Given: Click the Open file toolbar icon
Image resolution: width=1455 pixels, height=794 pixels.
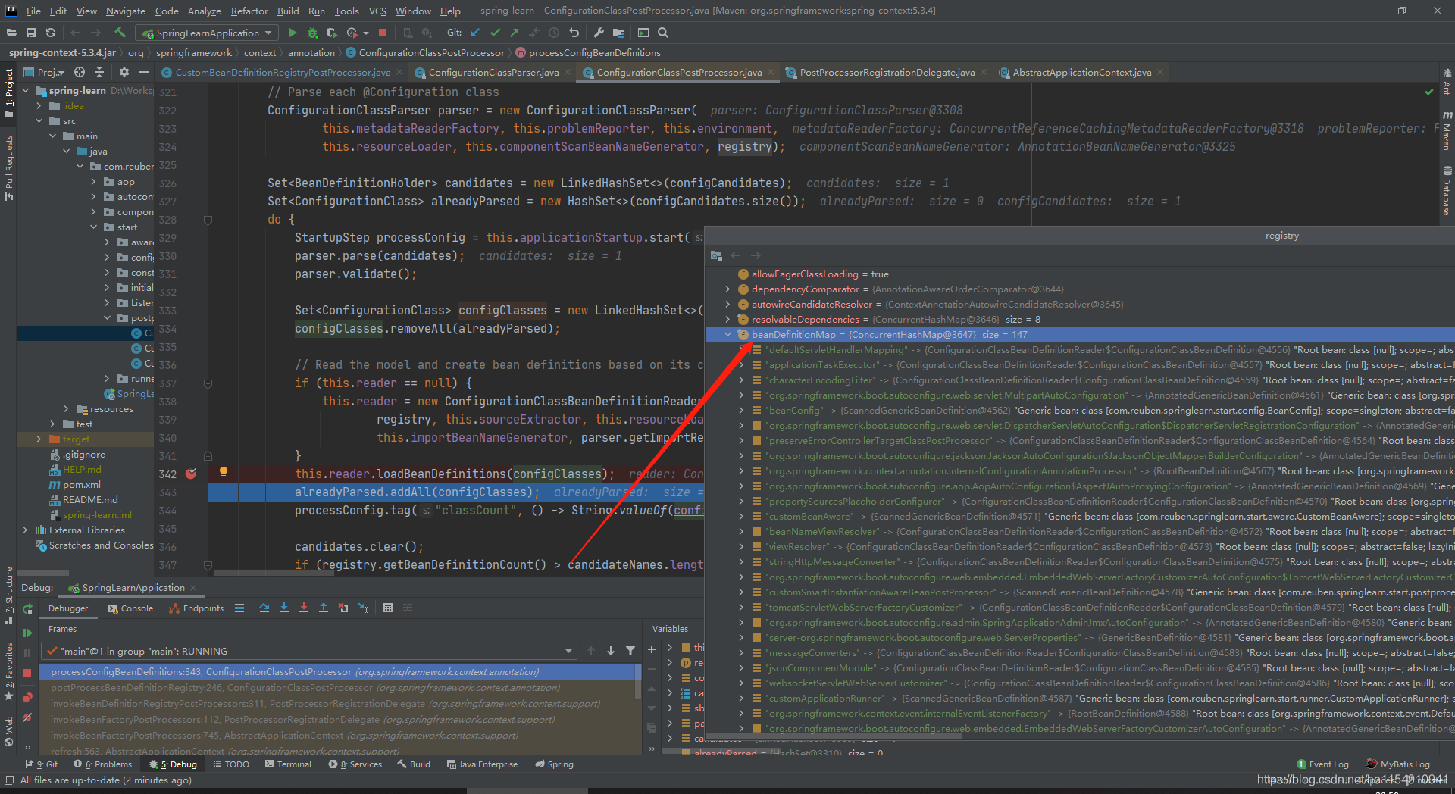Looking at the screenshot, I should (x=11, y=33).
